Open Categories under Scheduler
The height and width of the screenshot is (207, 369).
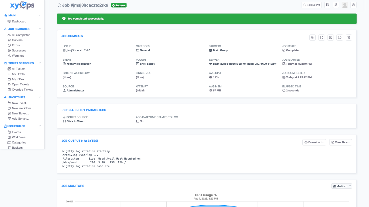tap(19, 143)
